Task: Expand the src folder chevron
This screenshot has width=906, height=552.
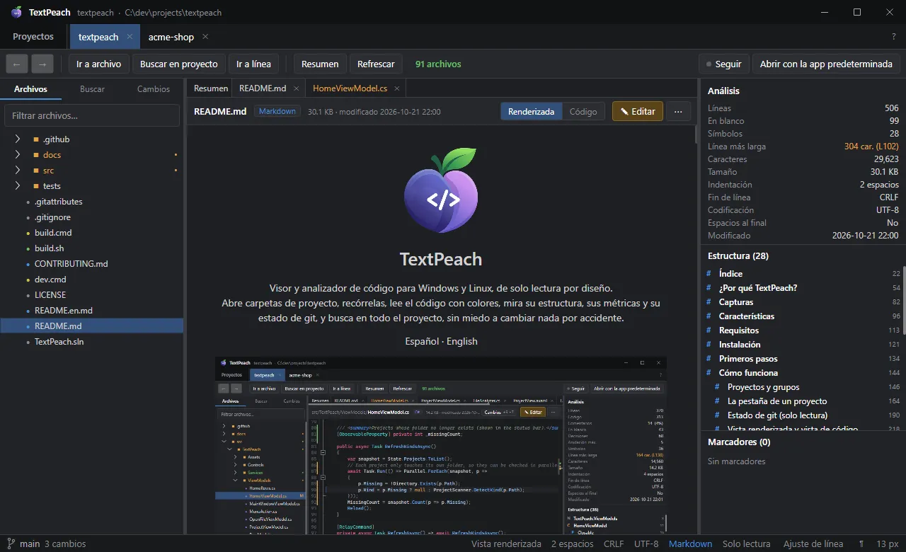Action: pos(18,171)
